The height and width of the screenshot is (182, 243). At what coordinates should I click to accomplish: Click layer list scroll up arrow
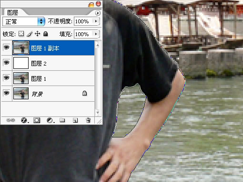click(98, 45)
